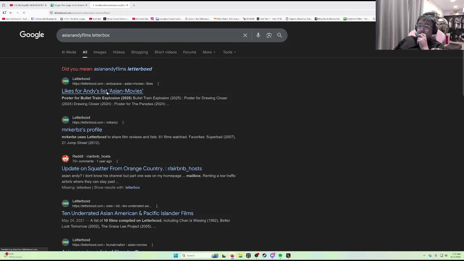The height and width of the screenshot is (261, 464).
Task: Open the more options dots for Likes for Andy's list result
Action: coord(158,84)
